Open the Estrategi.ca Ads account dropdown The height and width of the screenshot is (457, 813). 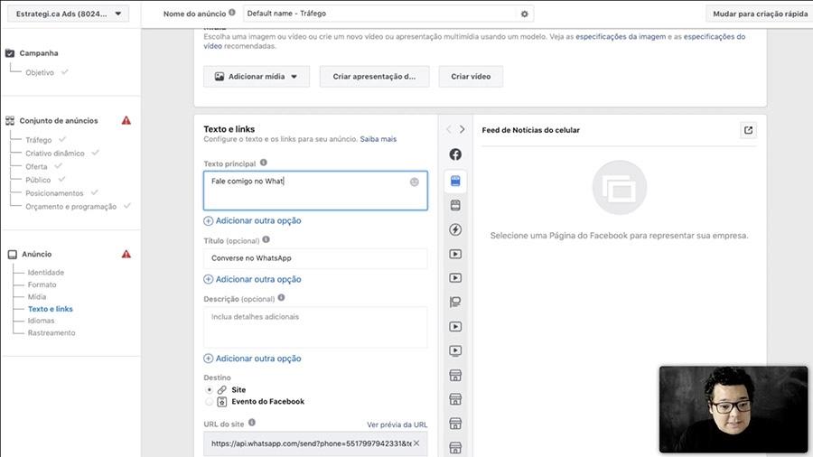click(68, 14)
